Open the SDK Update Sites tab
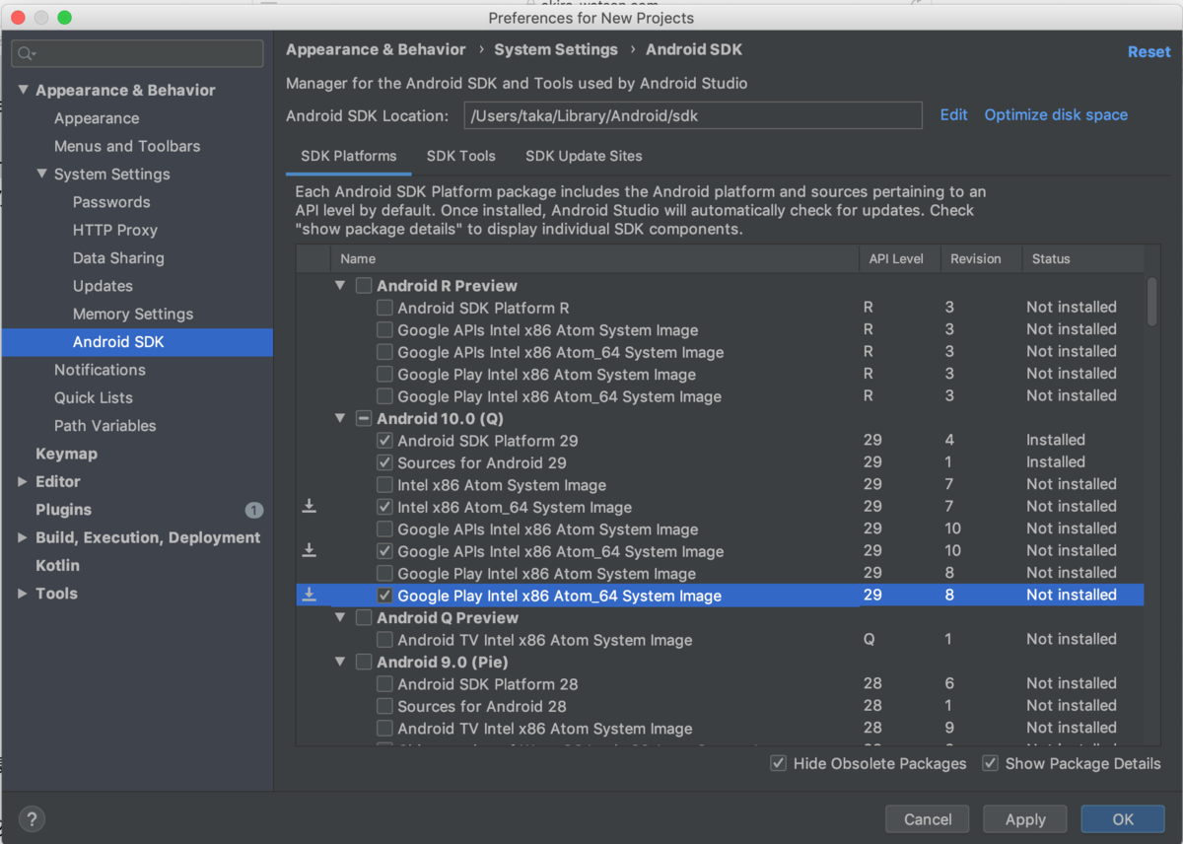Viewport: 1183px width, 844px height. click(584, 156)
